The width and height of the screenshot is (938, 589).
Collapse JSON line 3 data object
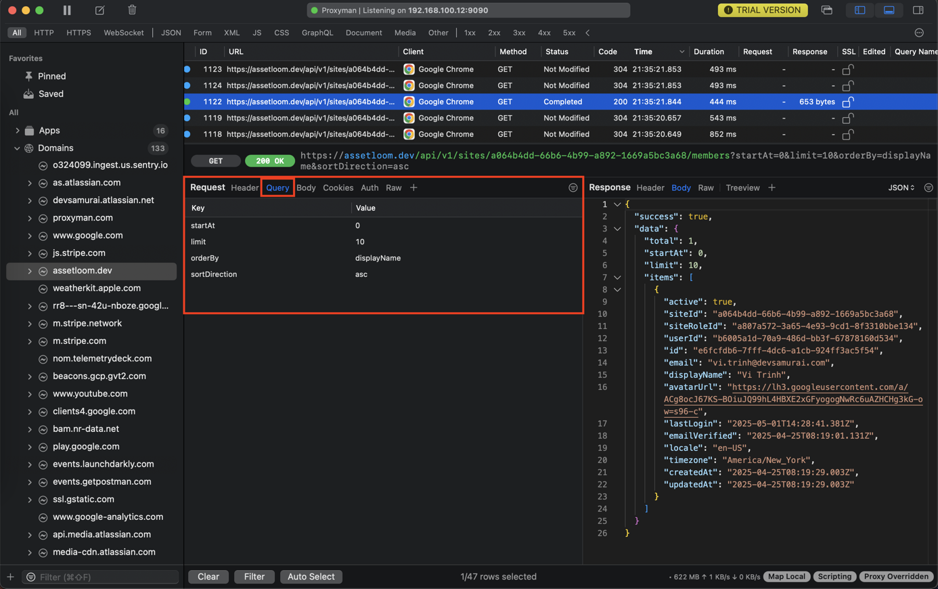point(617,229)
